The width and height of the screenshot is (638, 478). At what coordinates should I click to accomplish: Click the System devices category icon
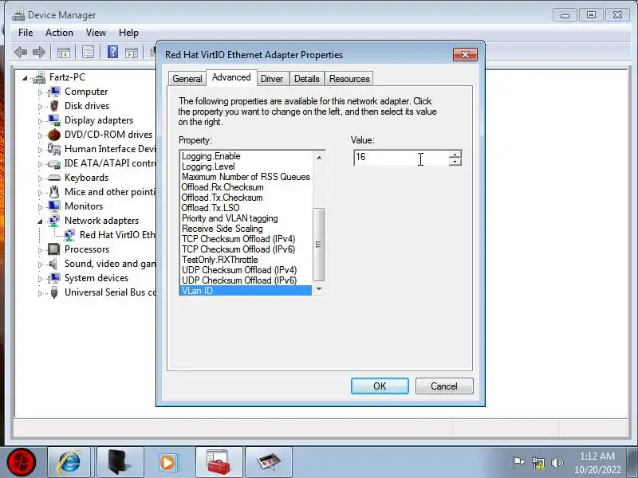pyautogui.click(x=53, y=278)
